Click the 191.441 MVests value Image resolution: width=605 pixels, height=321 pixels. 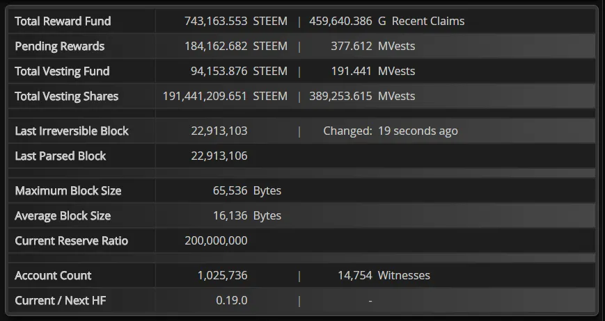pos(352,71)
